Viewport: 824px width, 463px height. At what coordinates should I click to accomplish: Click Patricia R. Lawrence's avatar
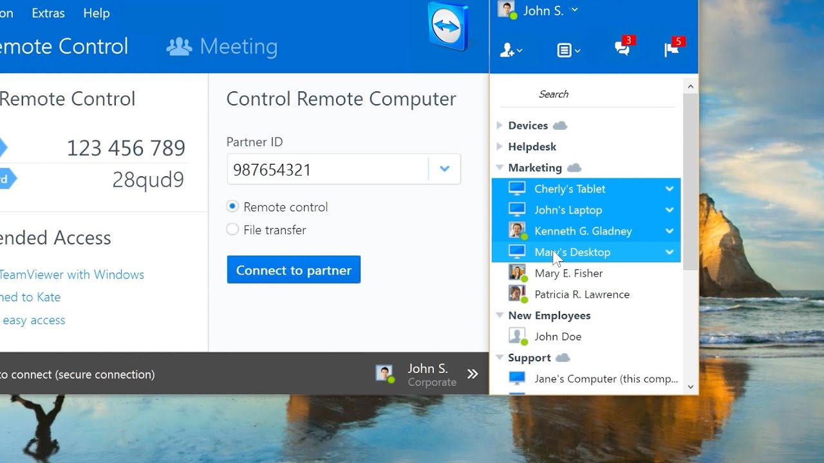[517, 294]
